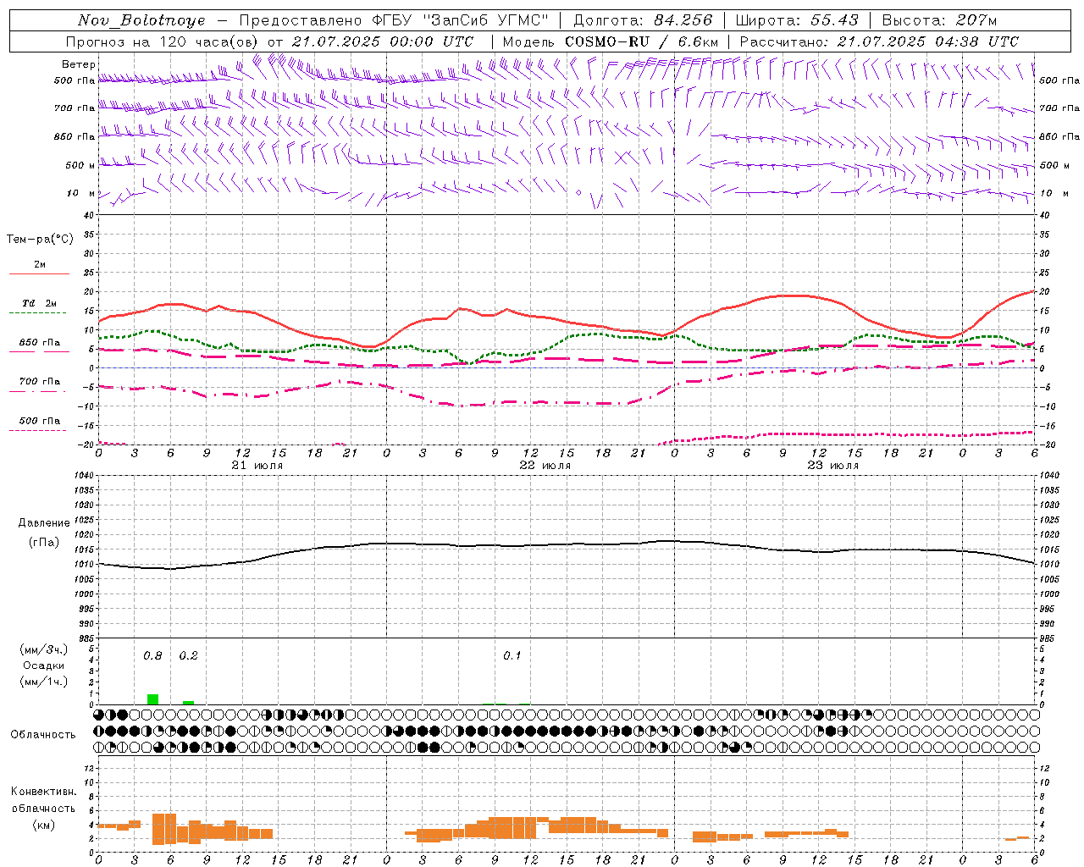Click the (мм/1ч.) precipitation unit label

[x=44, y=682]
